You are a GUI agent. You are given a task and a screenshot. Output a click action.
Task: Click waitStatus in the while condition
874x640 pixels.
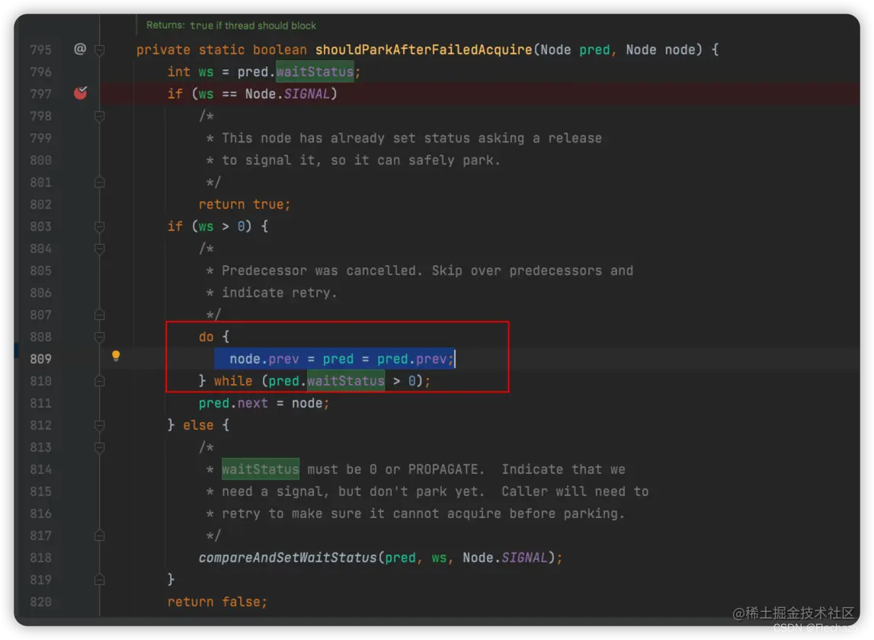point(346,381)
